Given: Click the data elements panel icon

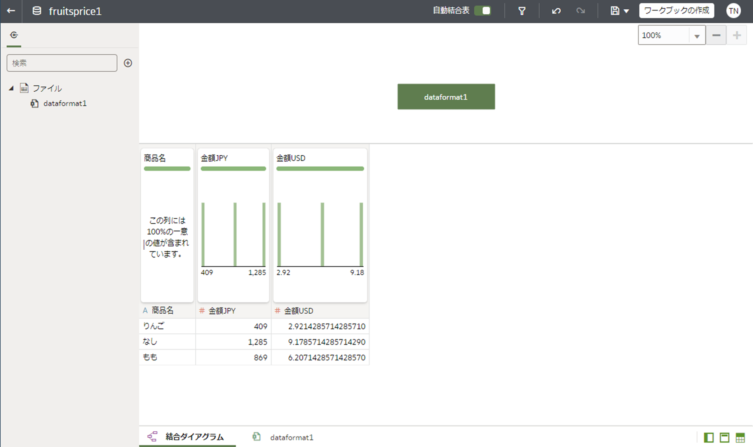Looking at the screenshot, I should [x=14, y=35].
